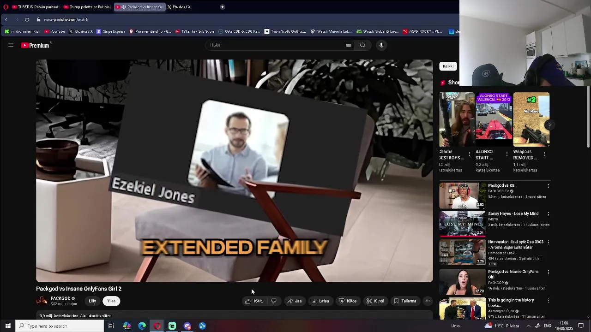Open the PACKGOD channel avatar
Viewport: 591px width, 332px height.
click(42, 301)
